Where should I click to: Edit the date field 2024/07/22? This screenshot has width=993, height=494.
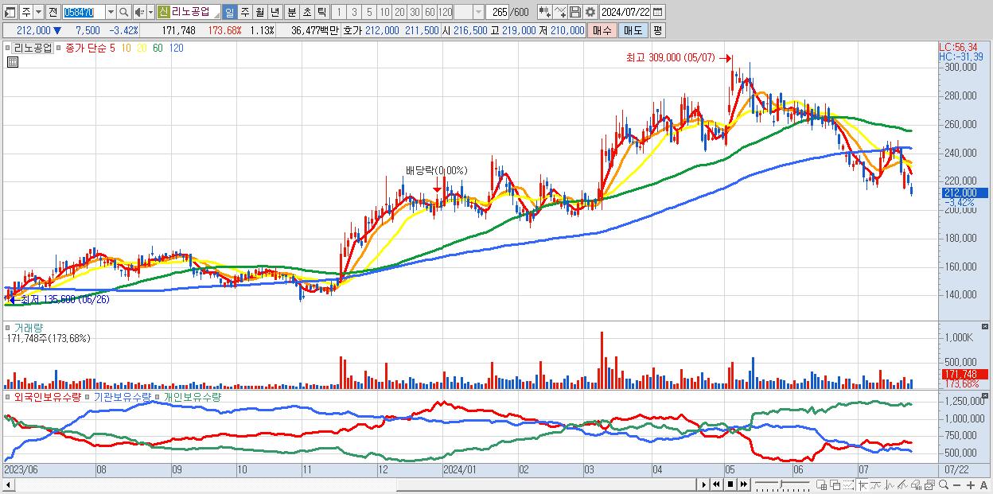tap(625, 12)
